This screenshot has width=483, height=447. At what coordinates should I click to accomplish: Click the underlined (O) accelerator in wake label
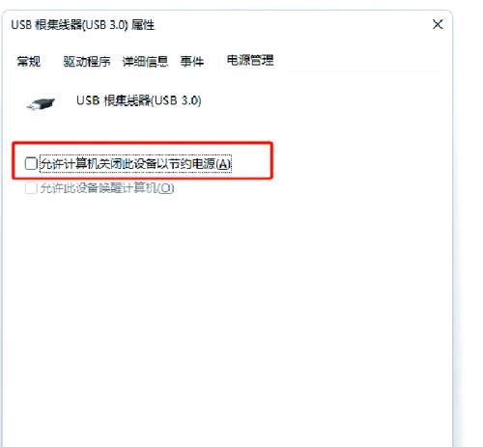point(166,188)
